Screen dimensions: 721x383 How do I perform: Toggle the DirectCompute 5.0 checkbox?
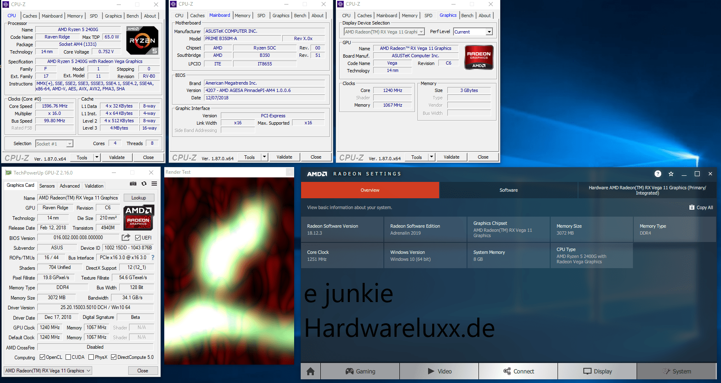click(114, 357)
